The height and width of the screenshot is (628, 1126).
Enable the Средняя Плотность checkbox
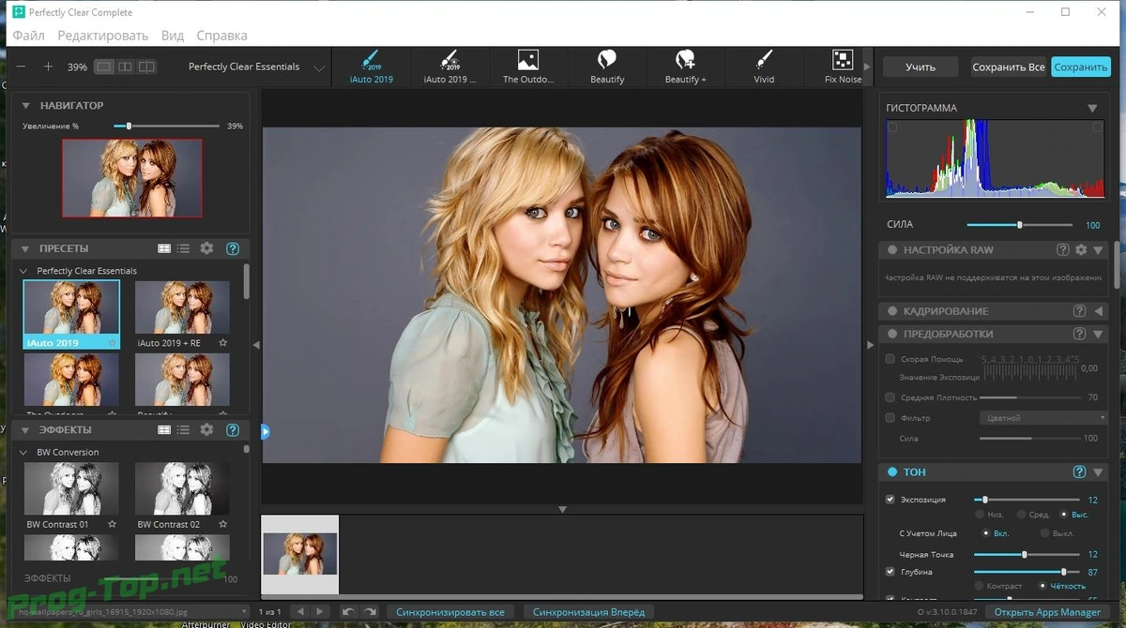[890, 397]
